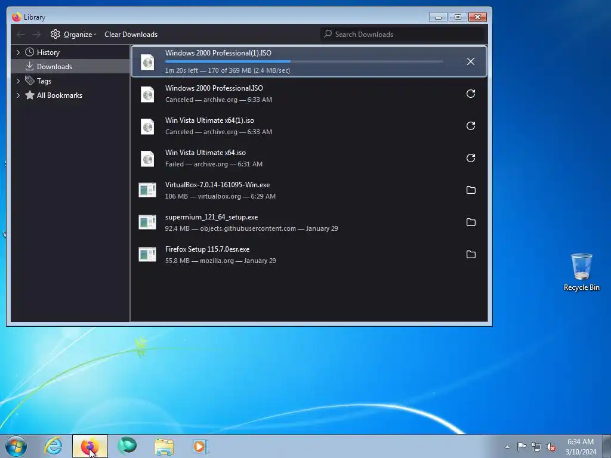Retry the Win Vista Ultimate x64(1).iso download
This screenshot has height=458, width=611.
pos(471,126)
